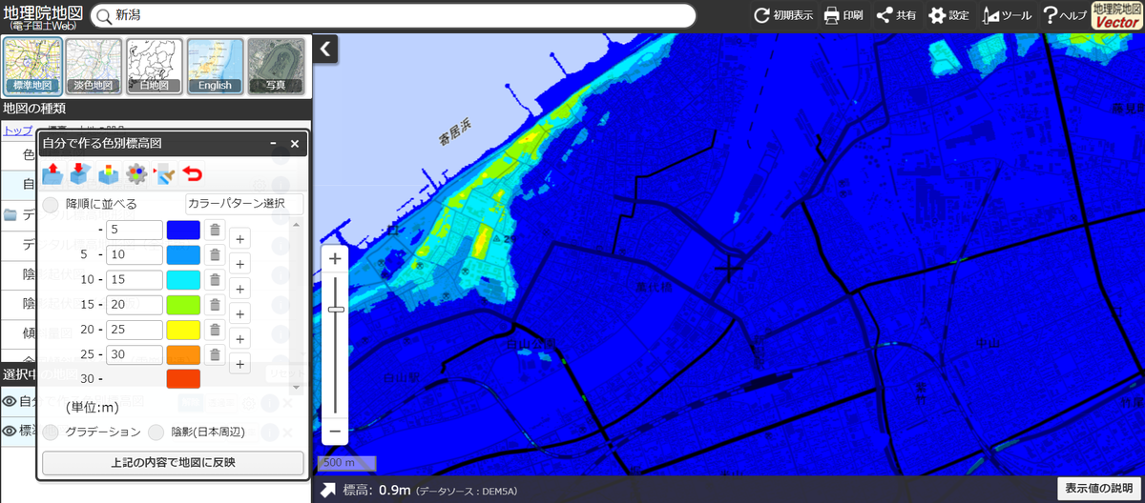Close the 自分で作る色別標高図 dialog
Image resolution: width=1145 pixels, height=503 pixels.
pos(295,144)
